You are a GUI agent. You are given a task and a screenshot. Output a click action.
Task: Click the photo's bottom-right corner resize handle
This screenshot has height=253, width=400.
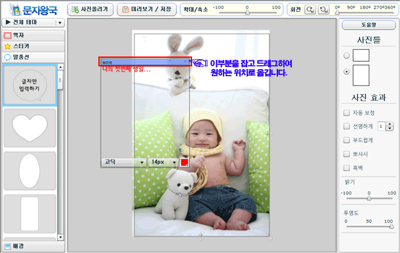click(270, 237)
